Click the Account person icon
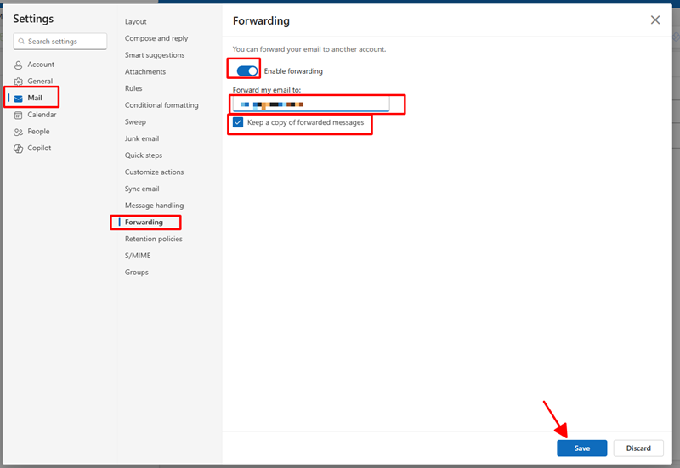This screenshot has height=468, width=680. 19,65
